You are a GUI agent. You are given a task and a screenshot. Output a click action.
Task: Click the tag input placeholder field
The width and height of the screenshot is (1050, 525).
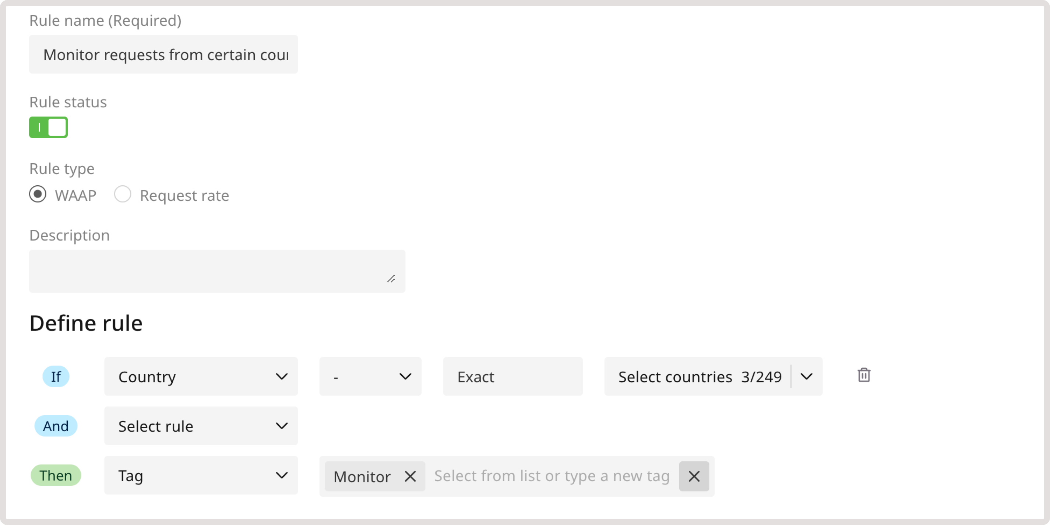552,476
